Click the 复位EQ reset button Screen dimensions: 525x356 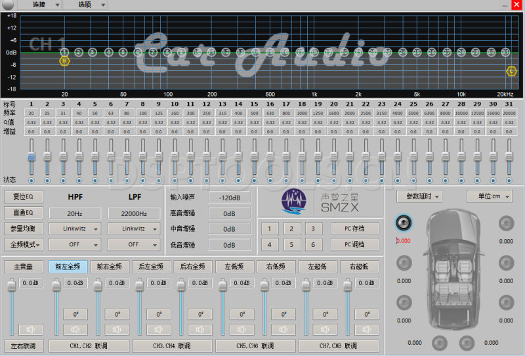coord(23,196)
